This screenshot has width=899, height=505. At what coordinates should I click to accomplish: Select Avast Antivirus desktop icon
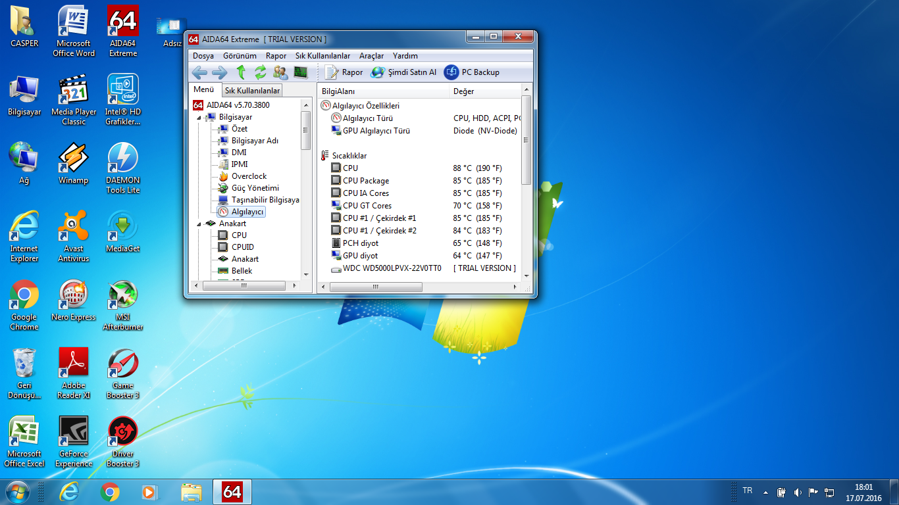[74, 237]
